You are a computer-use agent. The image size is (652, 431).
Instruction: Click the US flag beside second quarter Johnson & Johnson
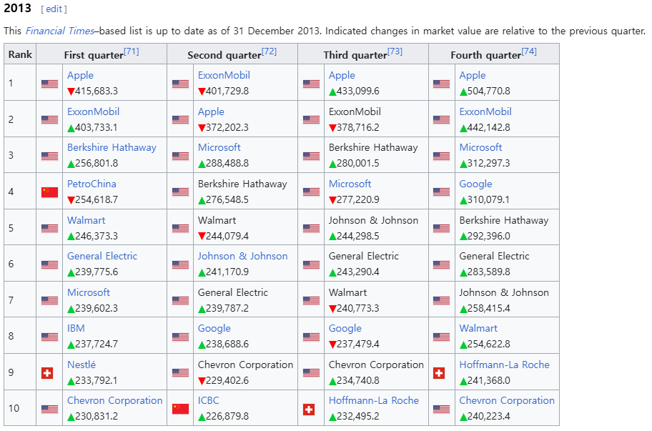[180, 264]
